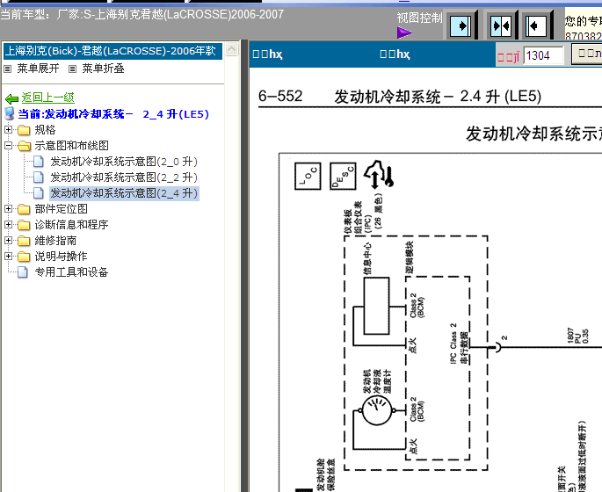The width and height of the screenshot is (602, 492).
Task: Click the document icon for 2_2 升 schematic
Action: [39, 177]
